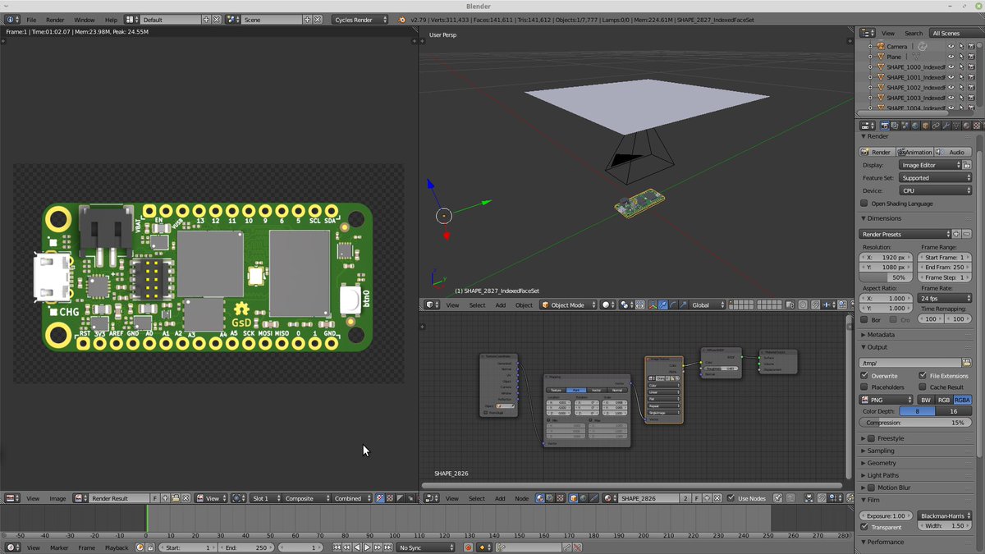Click the Blender info editor-type icon

(14, 19)
